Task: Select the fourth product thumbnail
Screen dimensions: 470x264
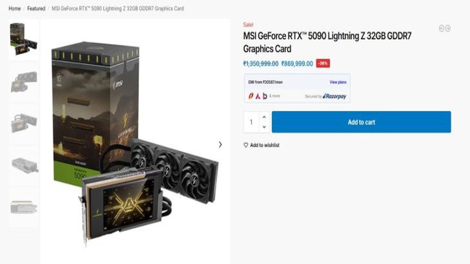Action: tap(23, 166)
